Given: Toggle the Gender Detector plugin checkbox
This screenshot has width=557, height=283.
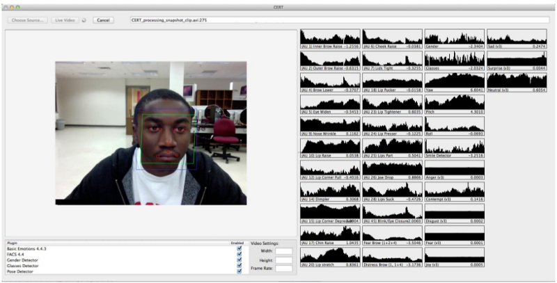Looking at the screenshot, I should [239, 260].
